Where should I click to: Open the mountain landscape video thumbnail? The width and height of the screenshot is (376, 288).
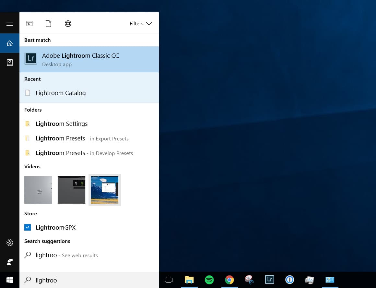[104, 190]
